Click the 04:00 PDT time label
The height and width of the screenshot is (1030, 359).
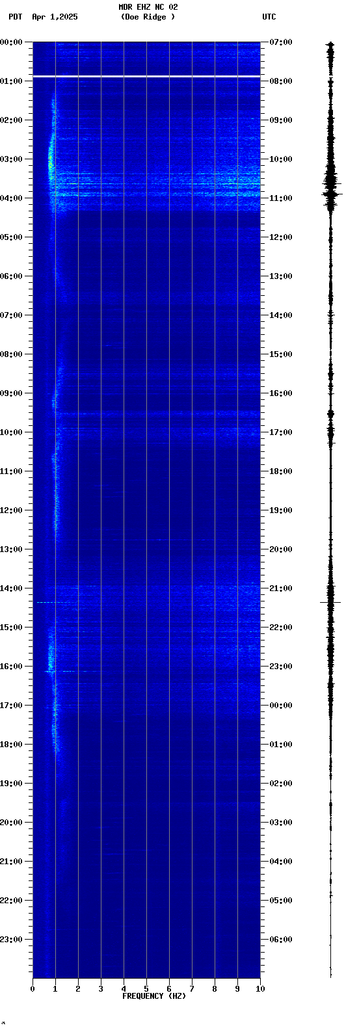[11, 198]
